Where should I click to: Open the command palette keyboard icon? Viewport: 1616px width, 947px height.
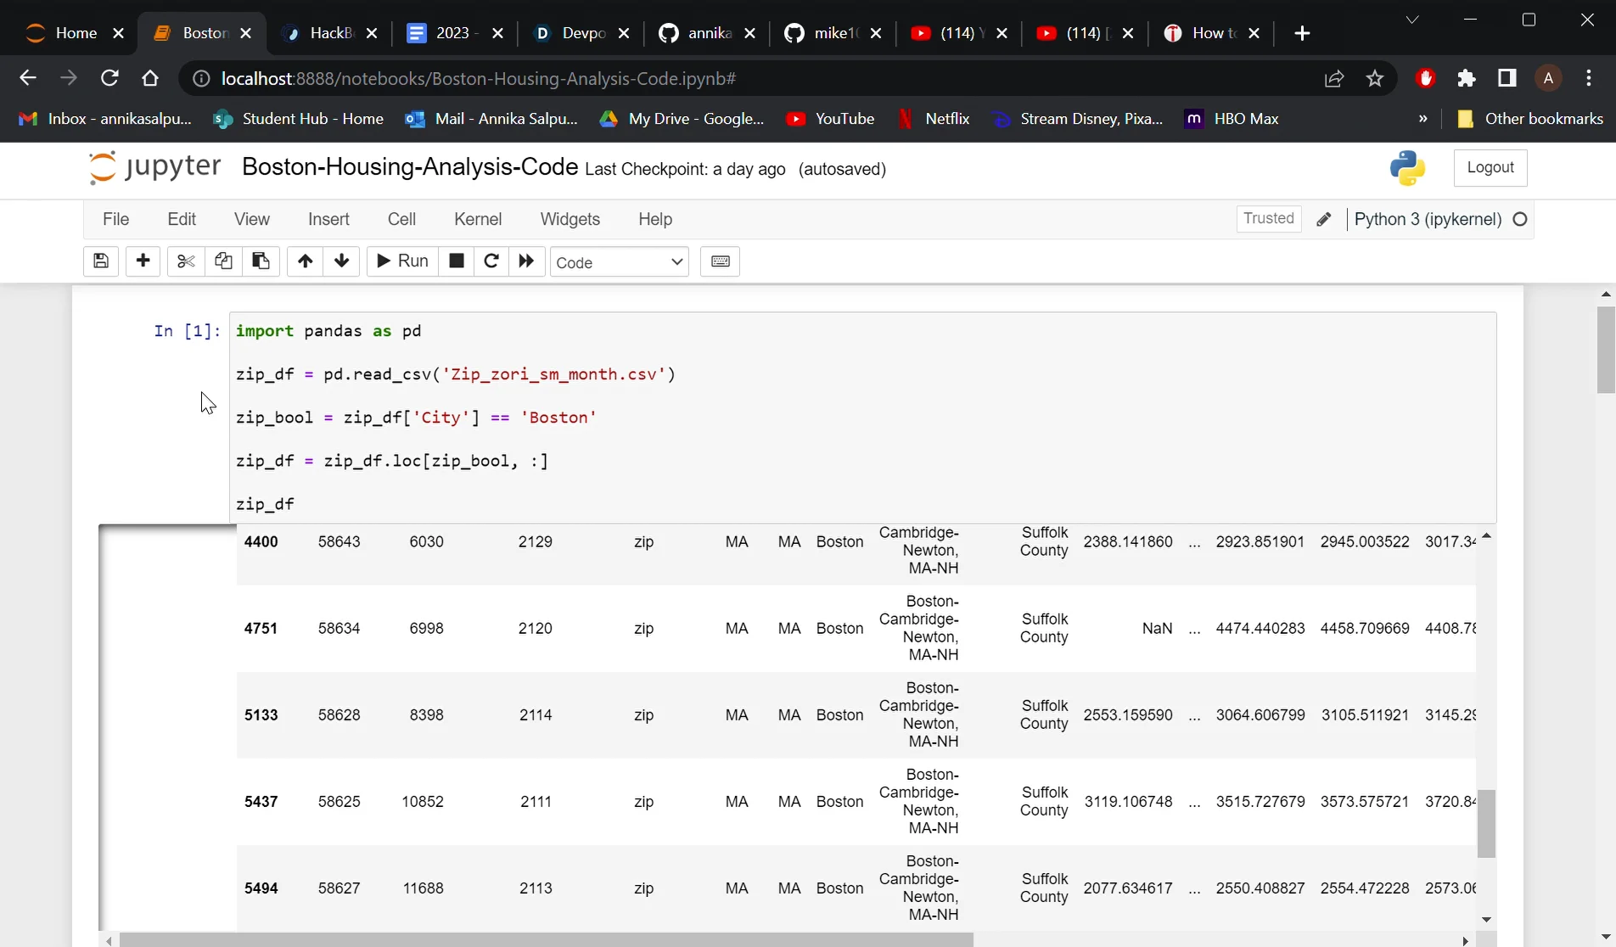pyautogui.click(x=720, y=261)
